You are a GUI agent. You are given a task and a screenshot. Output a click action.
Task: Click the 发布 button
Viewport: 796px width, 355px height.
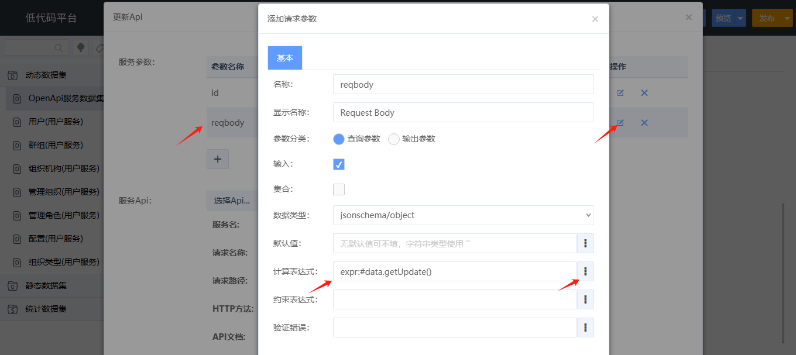767,18
